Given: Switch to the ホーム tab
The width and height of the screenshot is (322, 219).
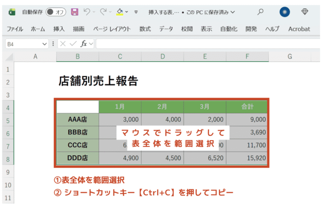Looking at the screenshot, I should coord(38,29).
